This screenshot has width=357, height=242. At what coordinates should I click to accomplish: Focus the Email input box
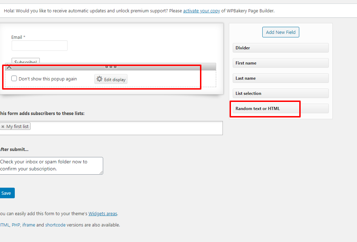(x=40, y=46)
